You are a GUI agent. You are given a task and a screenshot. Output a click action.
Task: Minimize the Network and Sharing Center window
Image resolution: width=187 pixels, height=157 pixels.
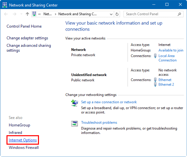pyautogui.click(x=154, y=5)
